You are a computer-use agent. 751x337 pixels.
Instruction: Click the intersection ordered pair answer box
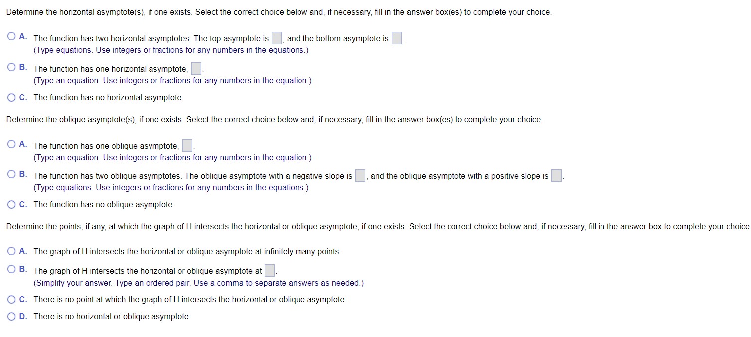coord(269,270)
